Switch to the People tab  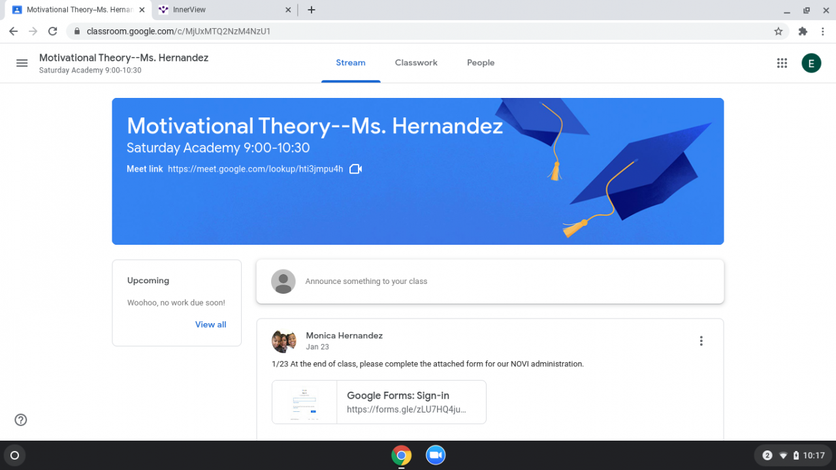481,63
